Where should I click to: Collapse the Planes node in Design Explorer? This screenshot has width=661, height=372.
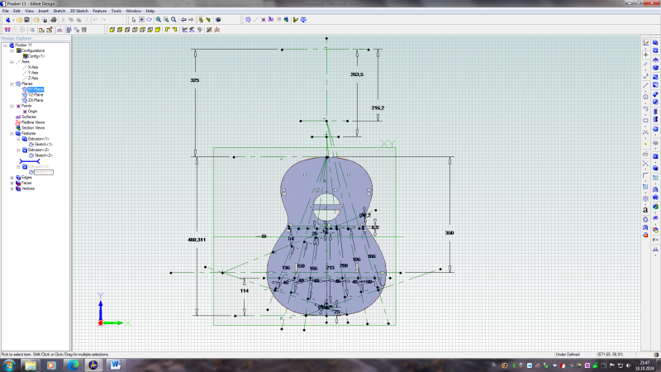(x=12, y=83)
